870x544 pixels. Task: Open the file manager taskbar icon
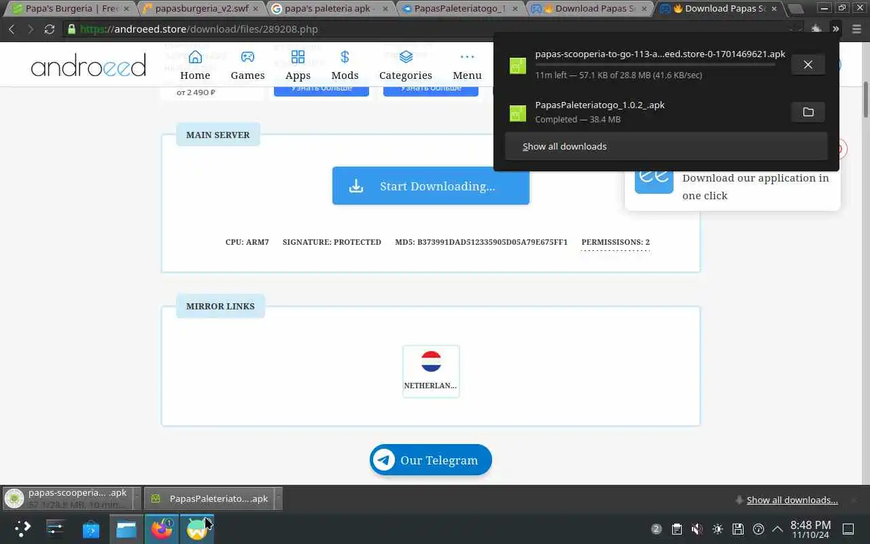126,528
